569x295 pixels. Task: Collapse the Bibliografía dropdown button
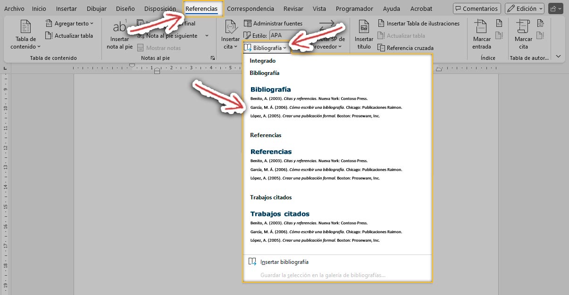coord(266,48)
